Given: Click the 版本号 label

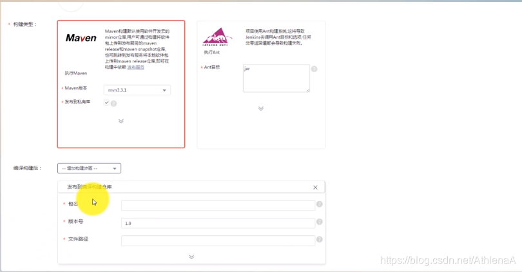Looking at the screenshot, I should pyautogui.click(x=75, y=221).
